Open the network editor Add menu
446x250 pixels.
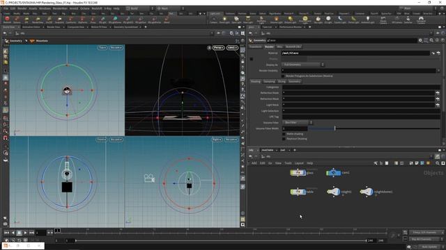point(254,163)
